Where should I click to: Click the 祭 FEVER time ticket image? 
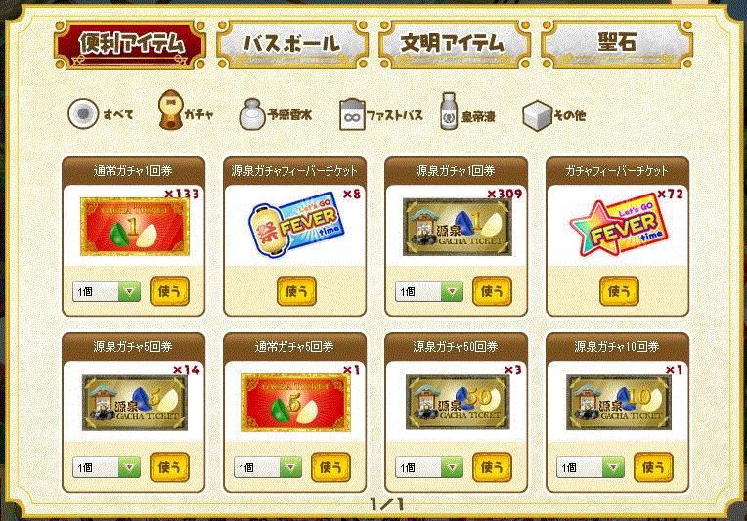click(x=295, y=226)
